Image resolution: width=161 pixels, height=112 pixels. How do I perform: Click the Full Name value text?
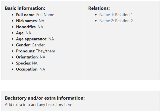[45, 15]
